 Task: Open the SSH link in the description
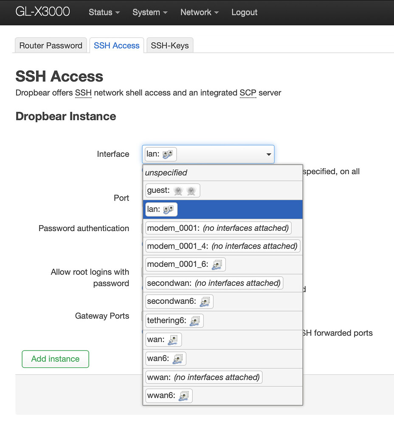(83, 93)
